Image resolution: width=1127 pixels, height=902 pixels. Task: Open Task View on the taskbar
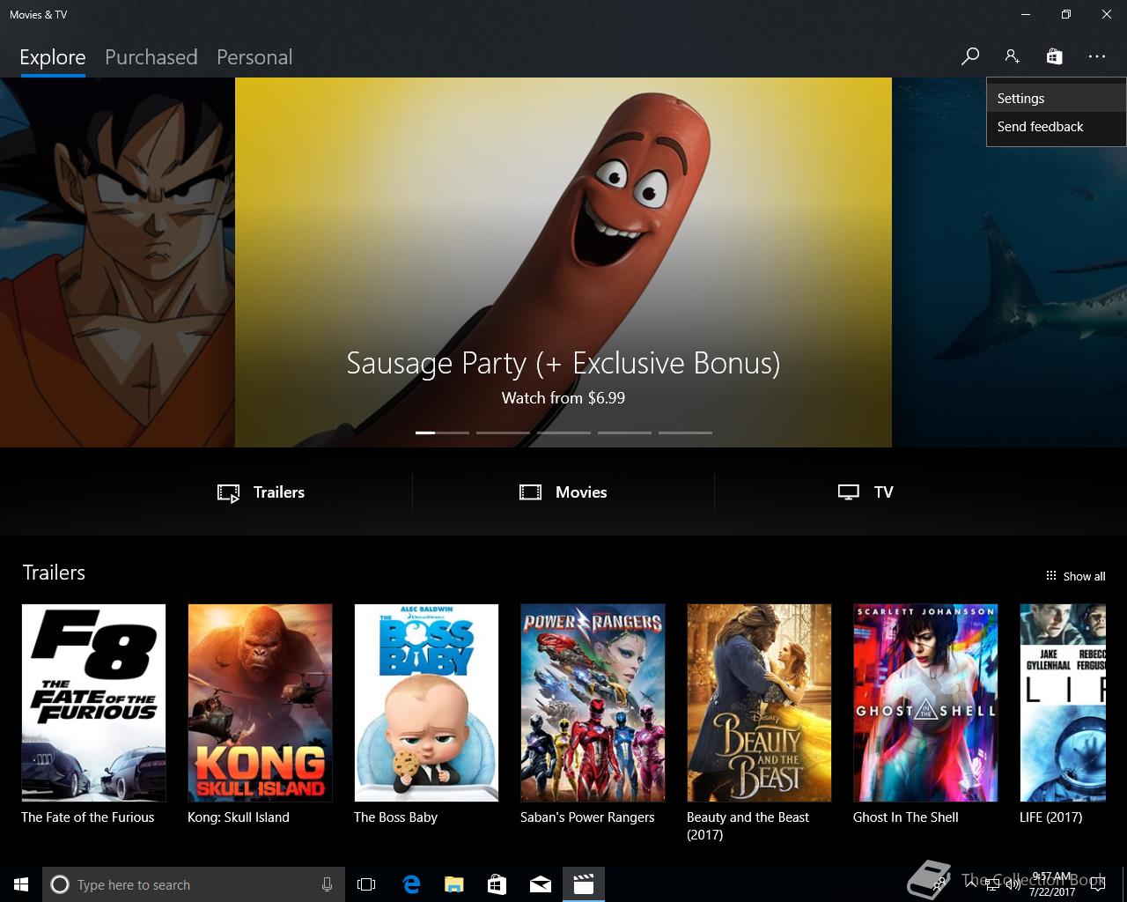366,884
